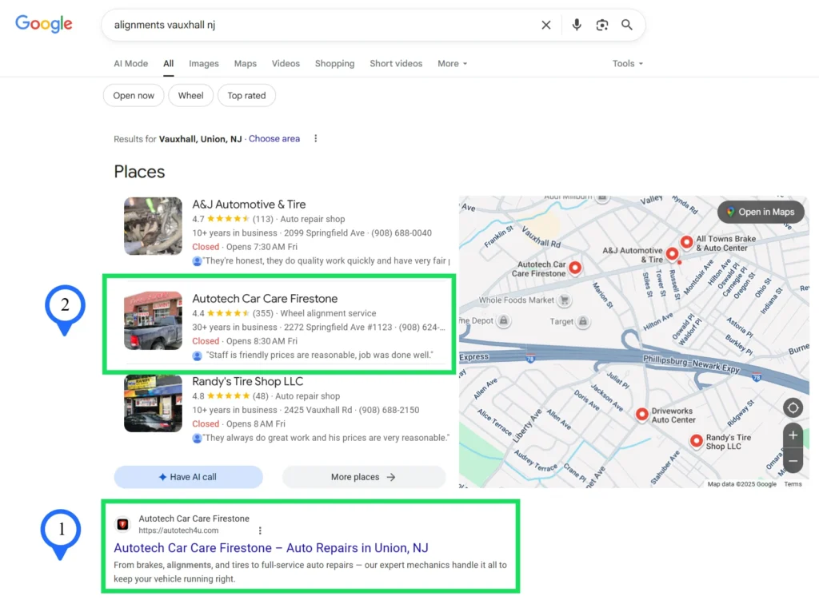Open Autotech Car Care Firestone places listing
The height and width of the screenshot is (600, 819).
[x=265, y=299]
